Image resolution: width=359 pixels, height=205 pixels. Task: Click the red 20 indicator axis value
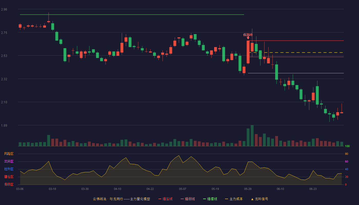point(346,177)
